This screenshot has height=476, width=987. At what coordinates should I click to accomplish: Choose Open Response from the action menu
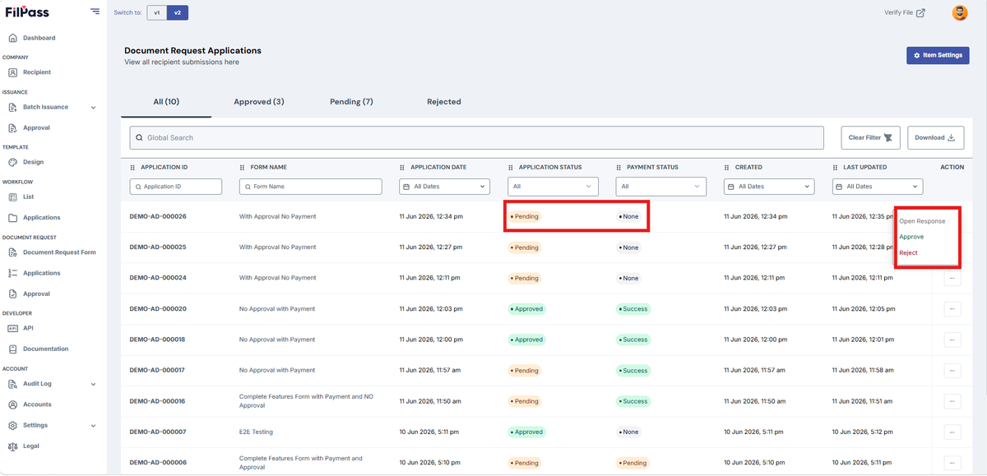tap(922, 221)
